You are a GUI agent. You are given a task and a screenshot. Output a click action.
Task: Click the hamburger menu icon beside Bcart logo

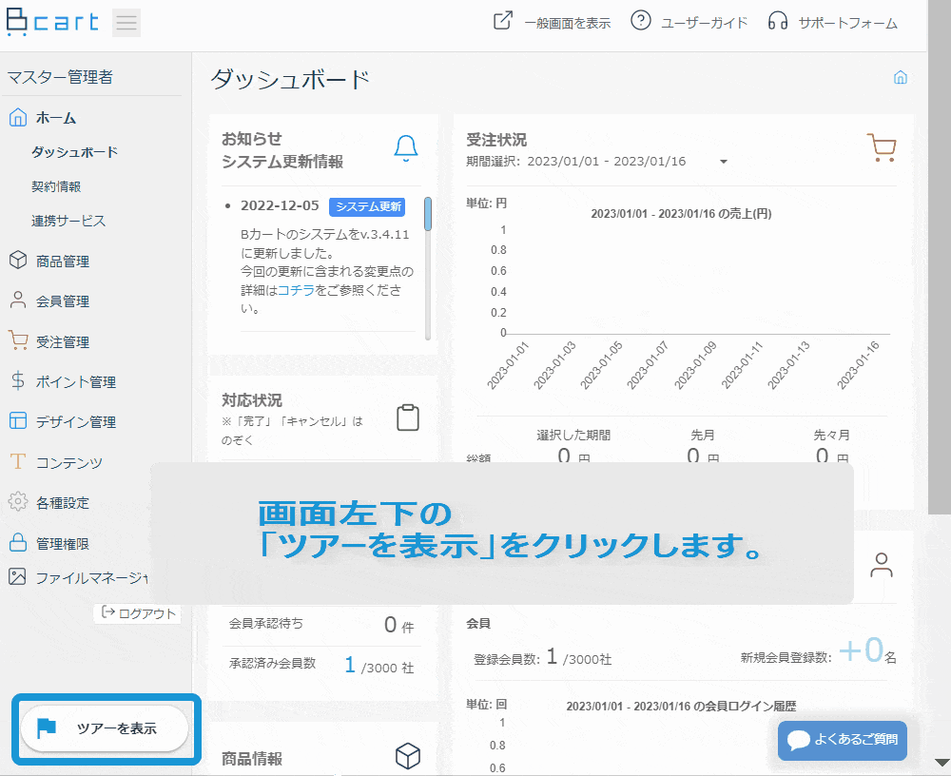[126, 23]
